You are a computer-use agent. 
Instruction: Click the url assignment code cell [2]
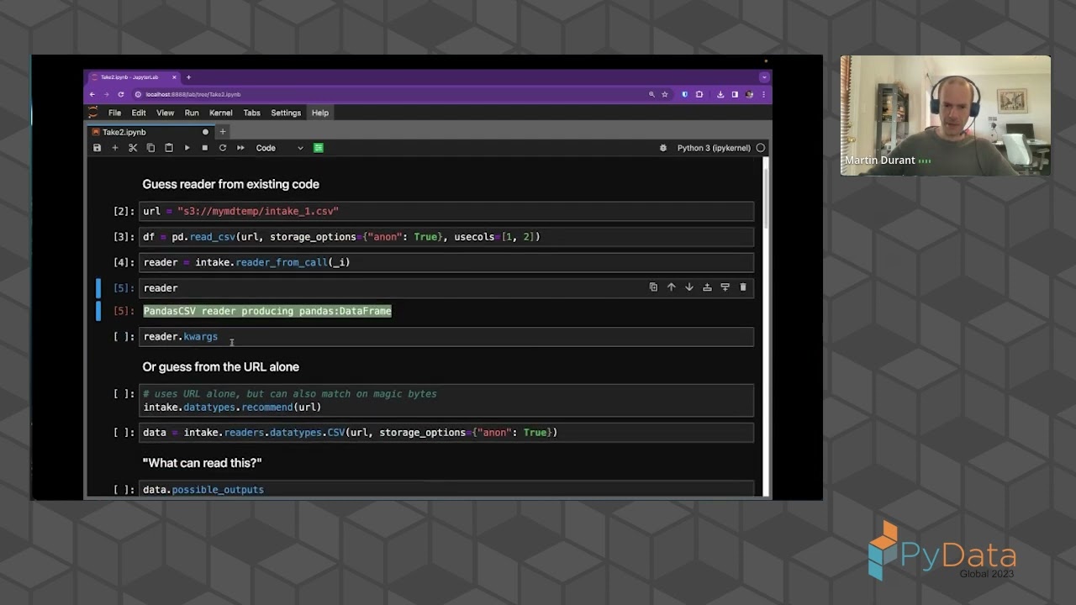pos(446,212)
